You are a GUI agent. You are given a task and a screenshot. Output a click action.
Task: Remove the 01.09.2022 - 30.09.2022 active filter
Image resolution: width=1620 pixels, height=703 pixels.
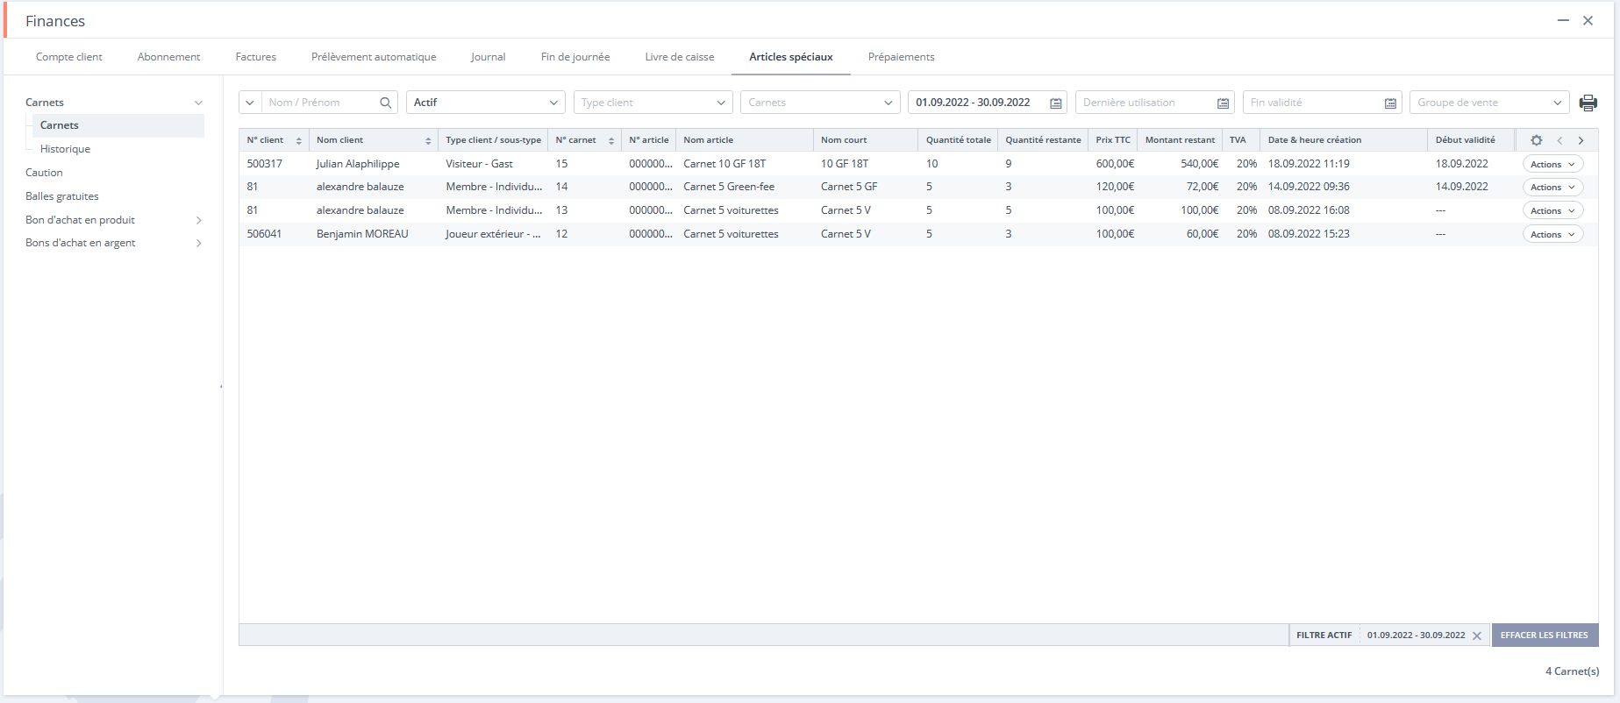1477,636
